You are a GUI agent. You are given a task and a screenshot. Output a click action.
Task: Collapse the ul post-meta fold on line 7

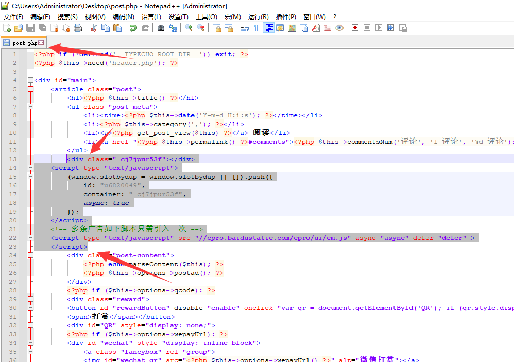tap(30, 107)
